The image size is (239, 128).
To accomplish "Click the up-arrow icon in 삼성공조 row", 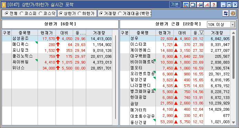I will tap(58, 39).
